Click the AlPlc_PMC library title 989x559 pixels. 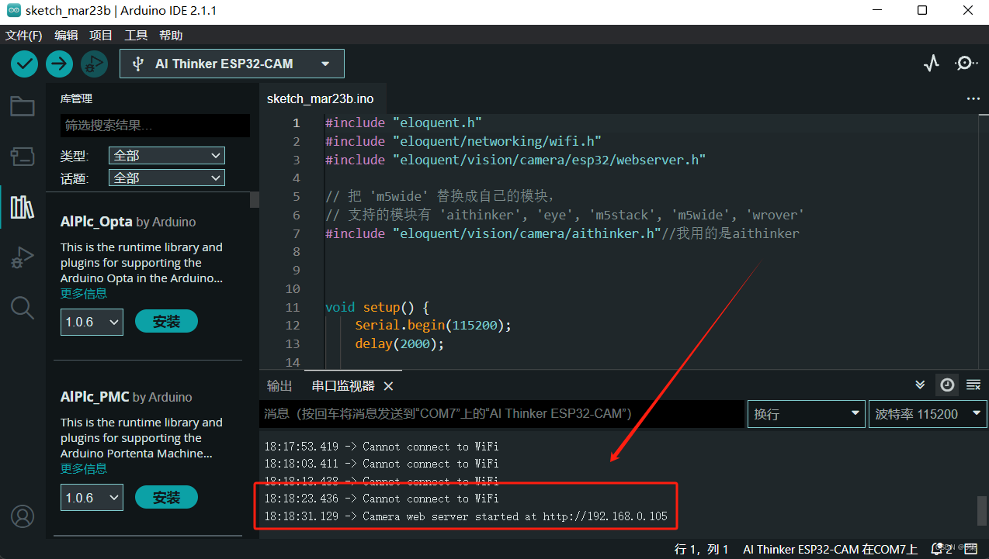(x=95, y=397)
